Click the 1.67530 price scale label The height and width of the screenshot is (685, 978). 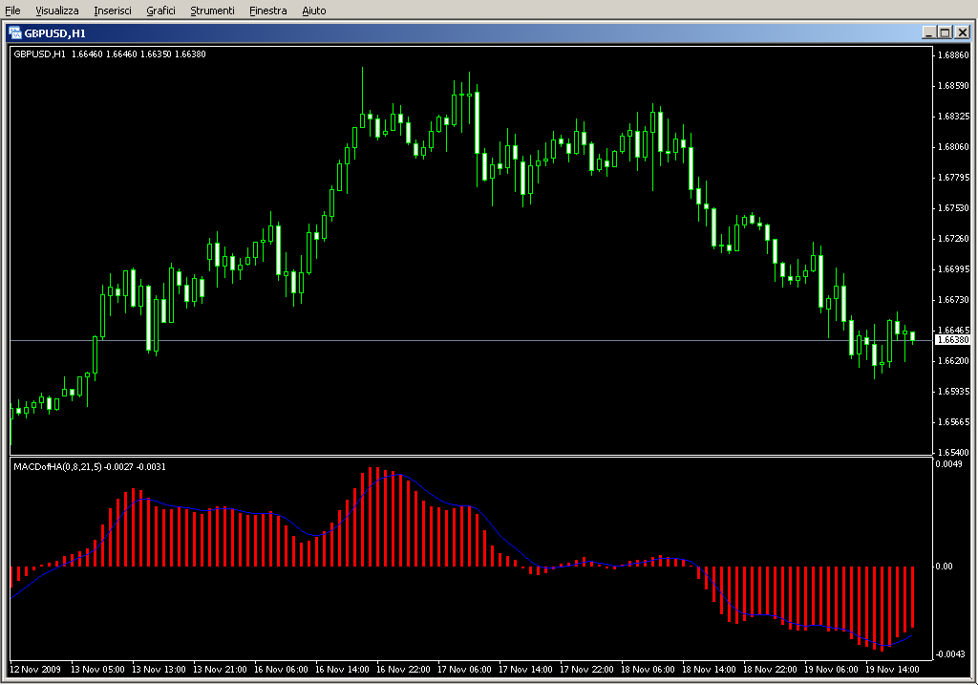point(953,207)
